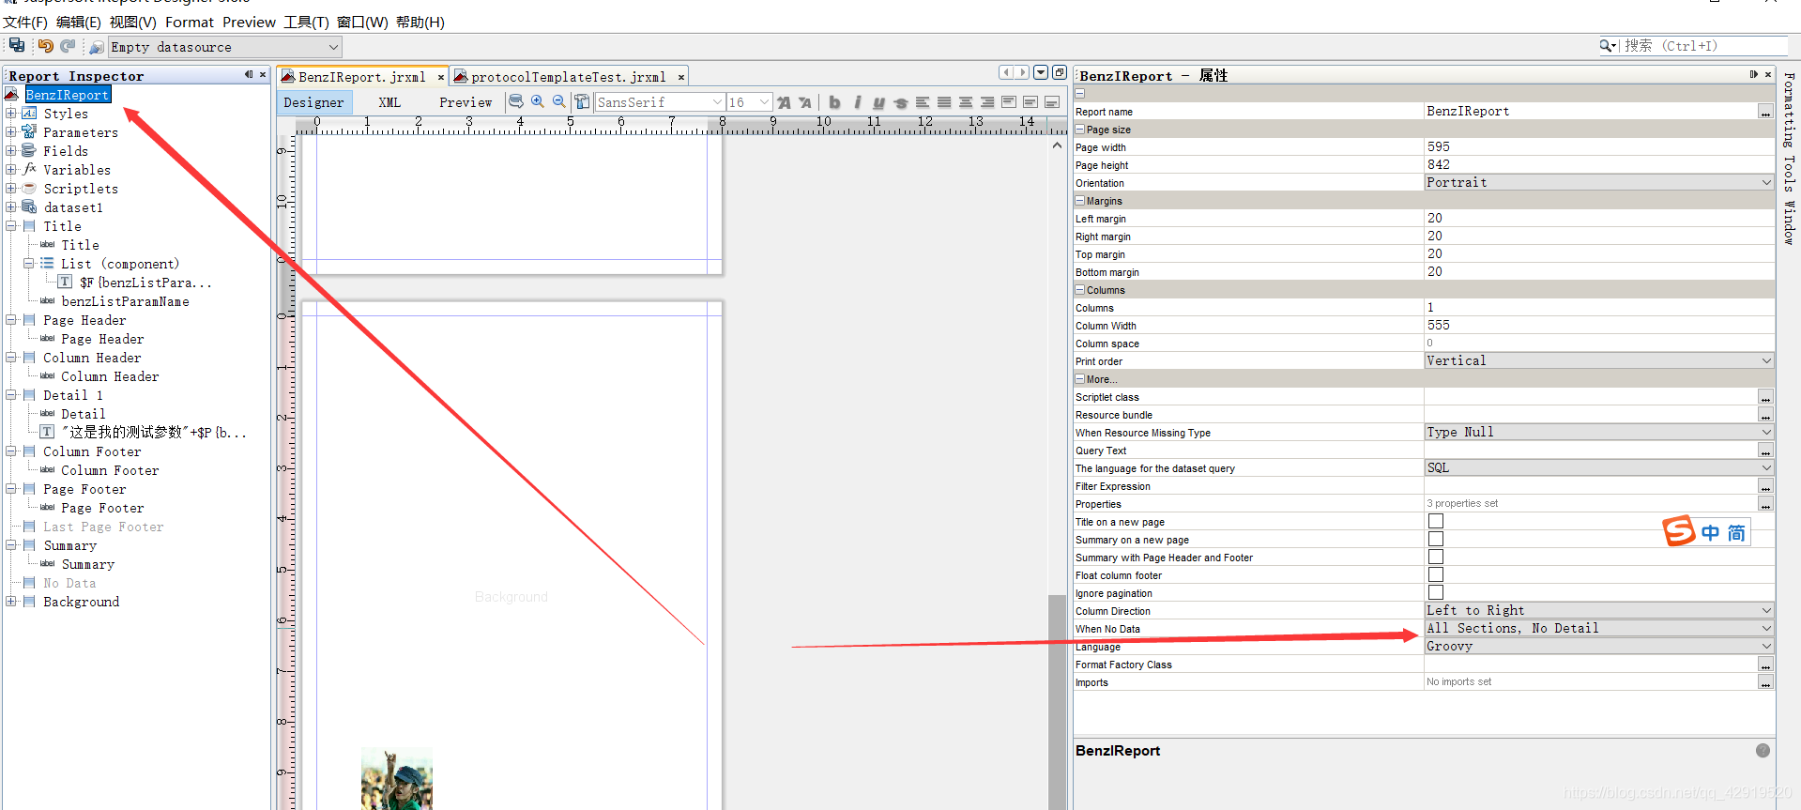1801x810 pixels.
Task: Open the dataset query language SQL dropdown
Action: 1598,467
